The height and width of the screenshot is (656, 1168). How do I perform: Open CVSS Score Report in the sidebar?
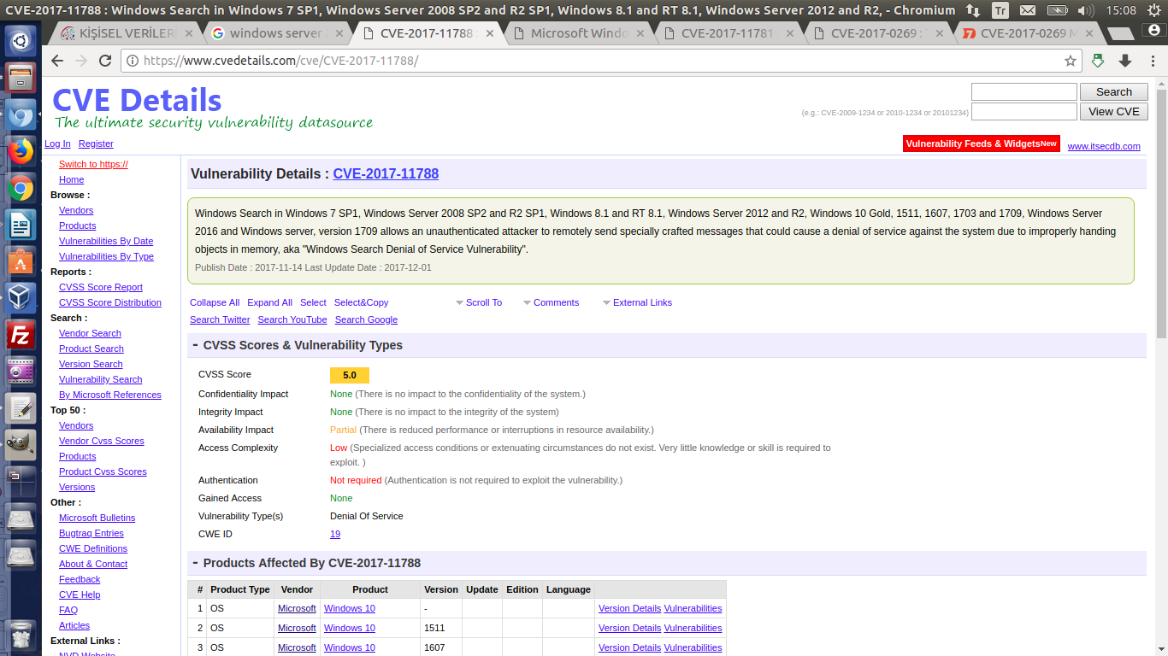click(x=101, y=287)
